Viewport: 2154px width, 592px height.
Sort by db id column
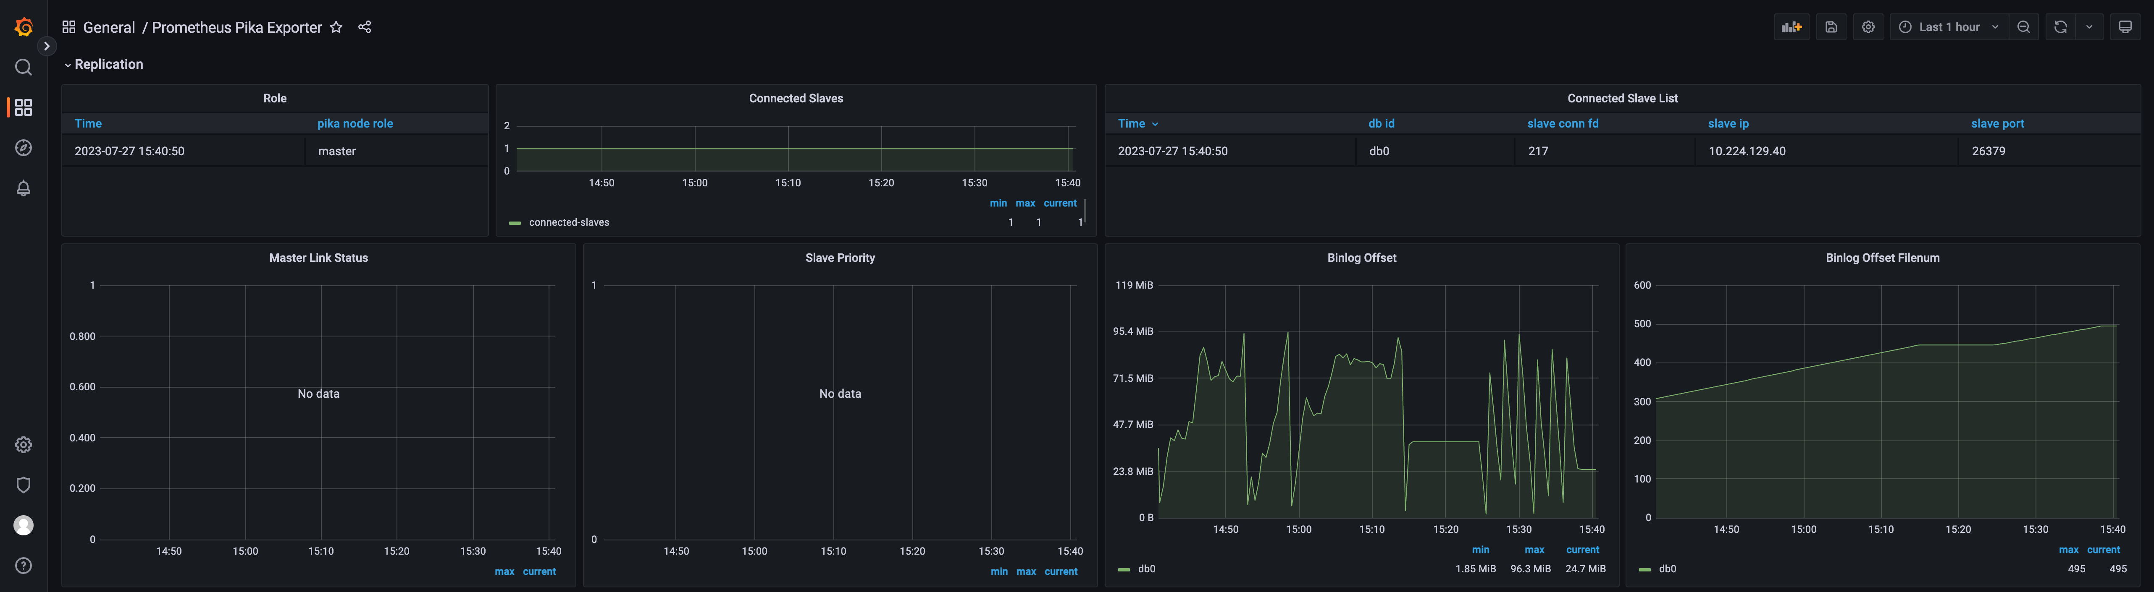[1382, 124]
